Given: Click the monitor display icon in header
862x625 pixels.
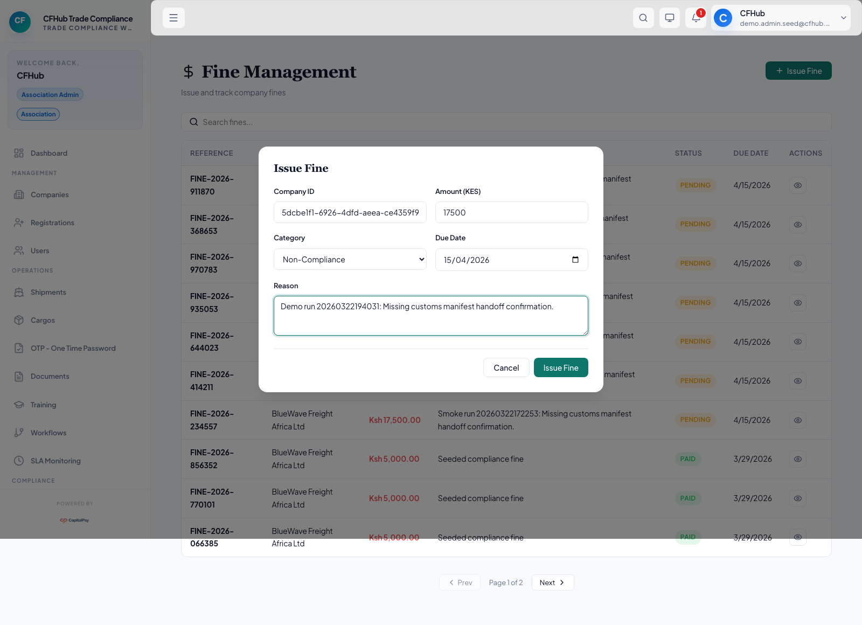Looking at the screenshot, I should [x=669, y=18].
